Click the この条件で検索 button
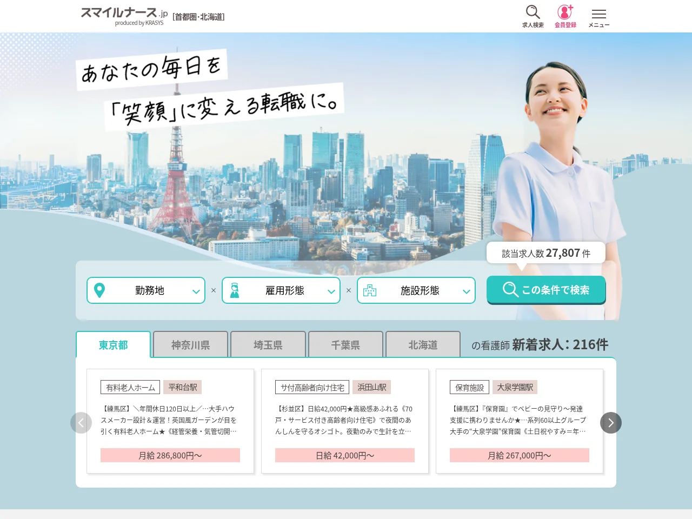Viewport: 692px width, 519px height. pyautogui.click(x=546, y=290)
